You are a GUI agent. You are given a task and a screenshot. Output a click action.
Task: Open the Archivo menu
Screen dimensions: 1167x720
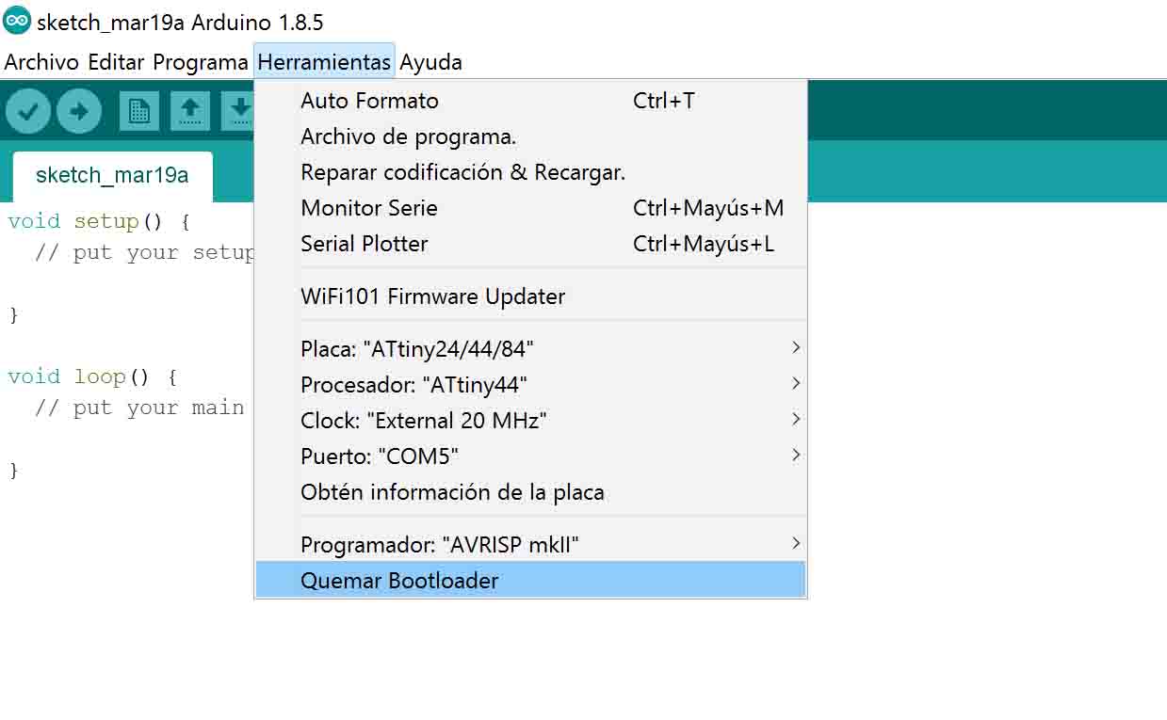point(41,62)
